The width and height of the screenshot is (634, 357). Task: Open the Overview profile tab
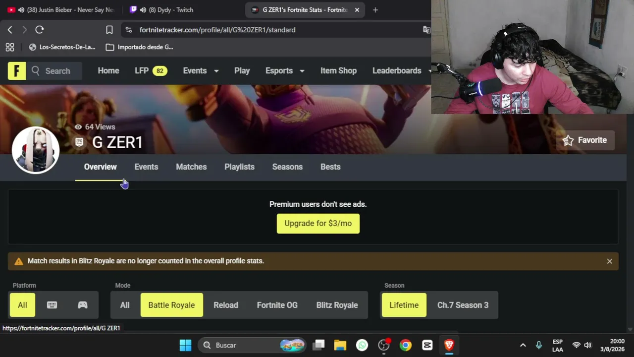pyautogui.click(x=101, y=167)
